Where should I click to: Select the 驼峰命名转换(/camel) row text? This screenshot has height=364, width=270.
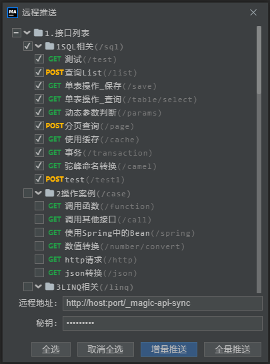111,166
